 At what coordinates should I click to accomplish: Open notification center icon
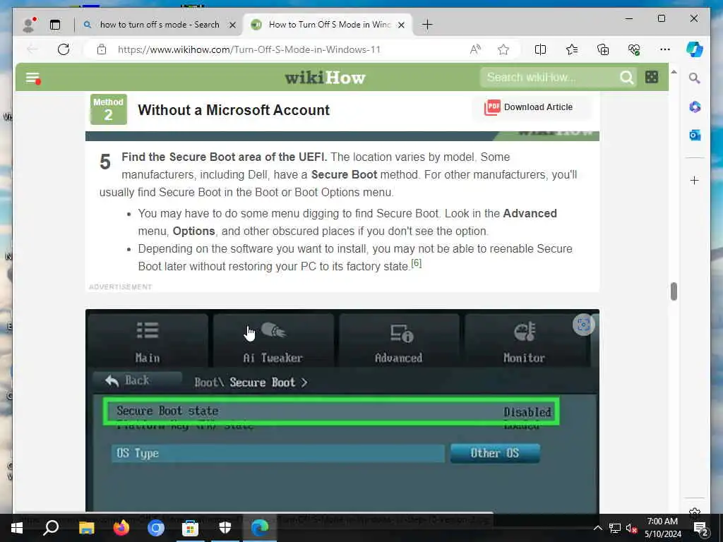(701, 528)
